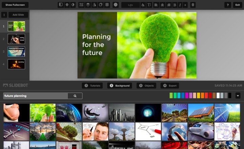This screenshot has width=244, height=149.
Task: Toggle bold formatting
Action: click(x=175, y=5)
